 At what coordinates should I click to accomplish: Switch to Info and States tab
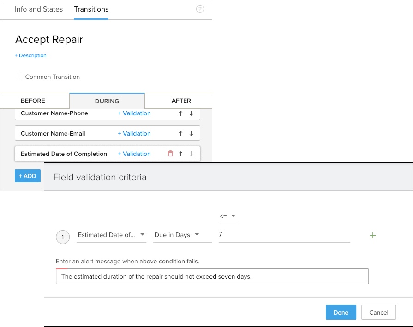coord(39,9)
